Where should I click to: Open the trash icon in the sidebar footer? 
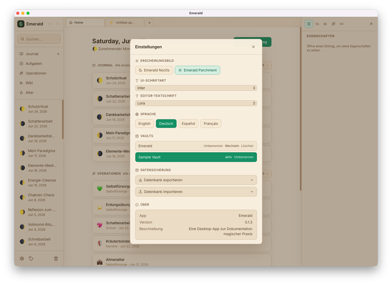[56, 259]
